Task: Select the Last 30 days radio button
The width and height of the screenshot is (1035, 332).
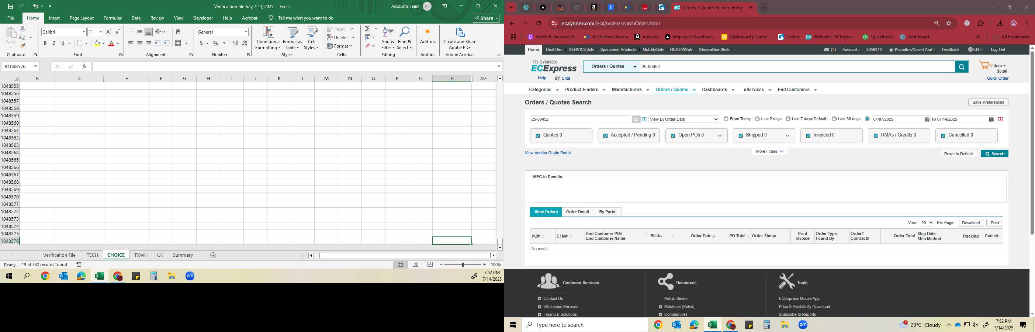Action: point(834,119)
